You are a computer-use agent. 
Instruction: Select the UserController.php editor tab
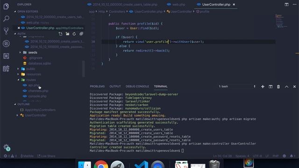pos(216,4)
